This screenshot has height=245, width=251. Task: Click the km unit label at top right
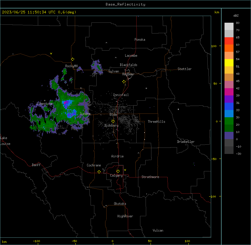coord(217,12)
